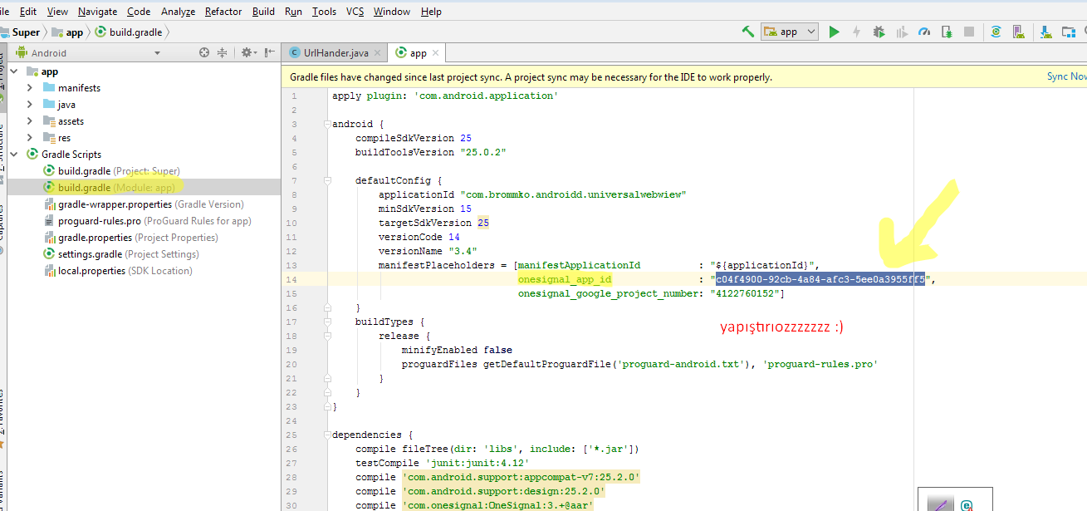Click Collapse All icon in project panel

click(222, 52)
